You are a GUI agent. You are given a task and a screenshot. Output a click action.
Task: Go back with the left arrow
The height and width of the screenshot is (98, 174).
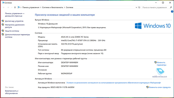pos(4,7)
